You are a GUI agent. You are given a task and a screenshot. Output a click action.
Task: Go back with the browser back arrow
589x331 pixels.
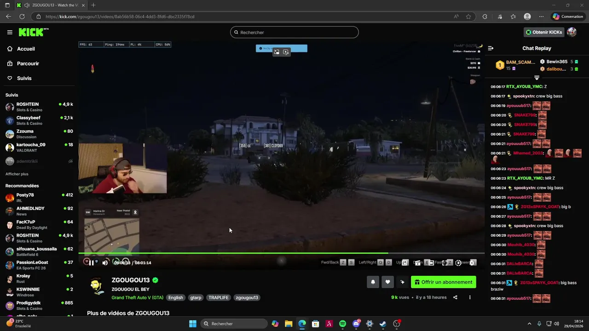(8, 17)
